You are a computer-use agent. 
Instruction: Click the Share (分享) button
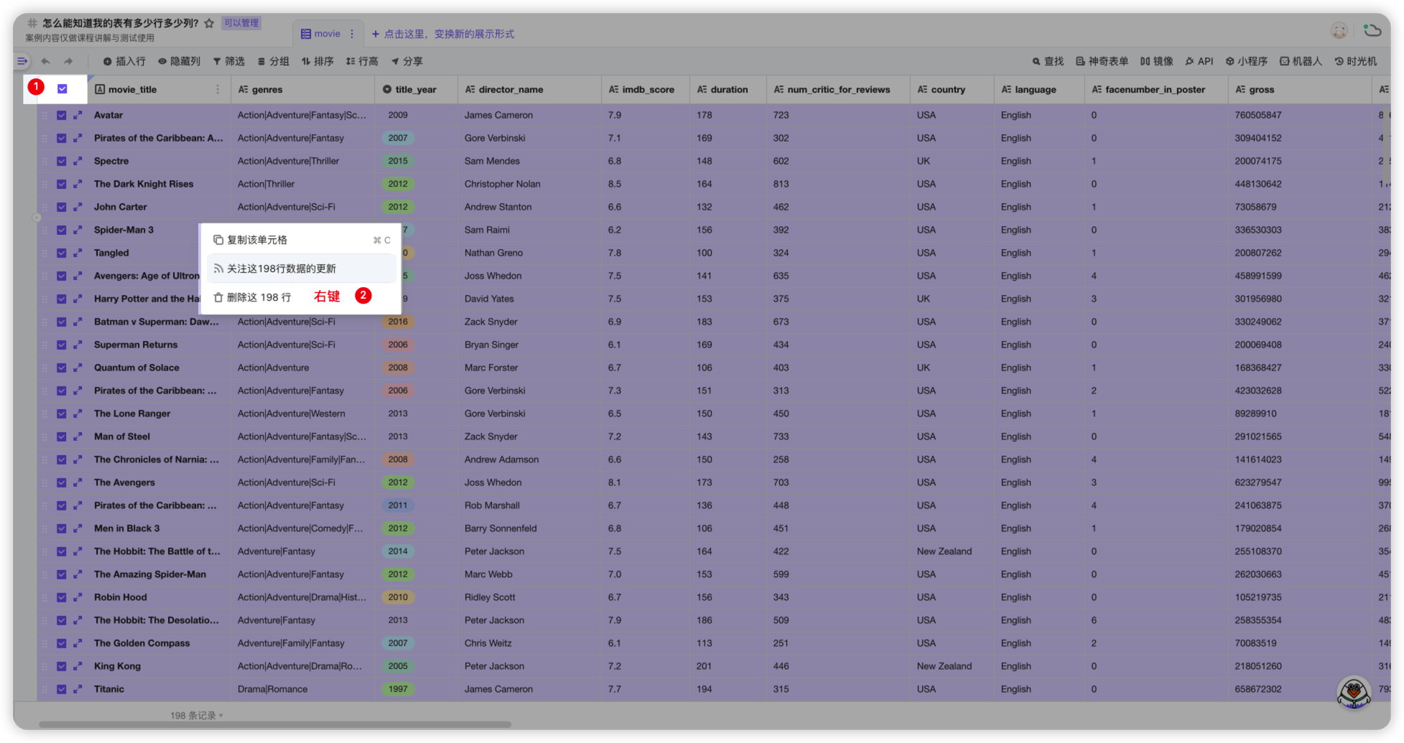(x=406, y=62)
